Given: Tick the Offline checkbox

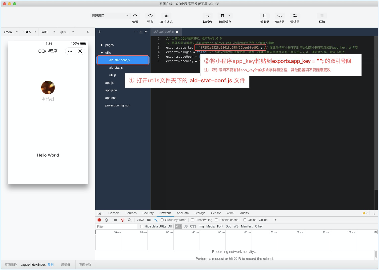Looking at the screenshot, I should pyautogui.click(x=245, y=220).
